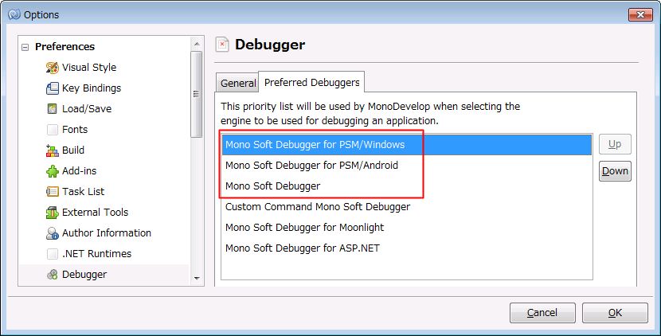Screen dimensions: 661x336
Task: Switch to the General tab
Action: tap(237, 83)
